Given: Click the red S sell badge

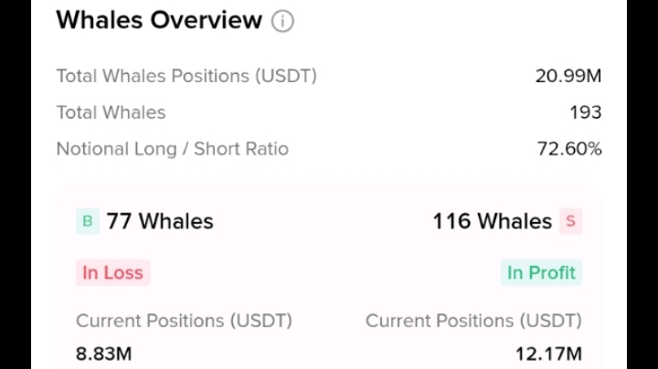Looking at the screenshot, I should coord(570,221).
